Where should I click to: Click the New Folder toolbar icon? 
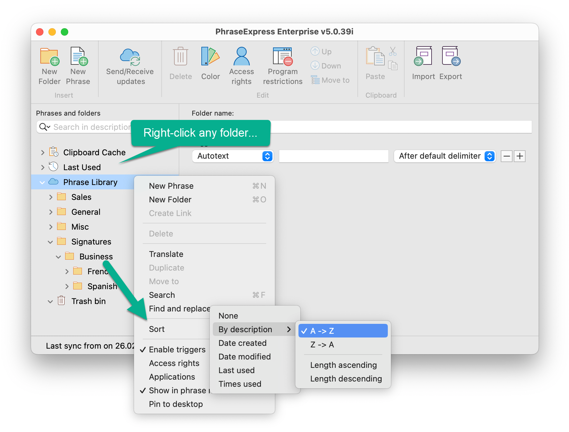pos(50,57)
